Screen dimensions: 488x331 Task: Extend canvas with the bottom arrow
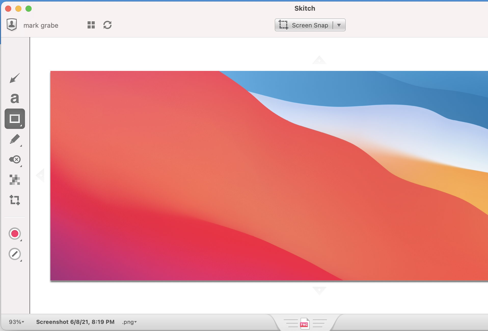point(319,291)
